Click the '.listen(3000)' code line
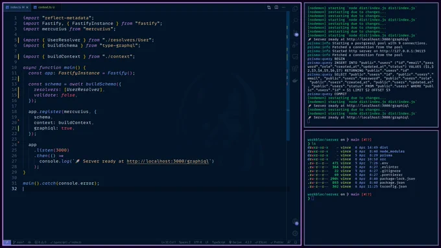Screen dimensions: 441x248 (x=52, y=150)
